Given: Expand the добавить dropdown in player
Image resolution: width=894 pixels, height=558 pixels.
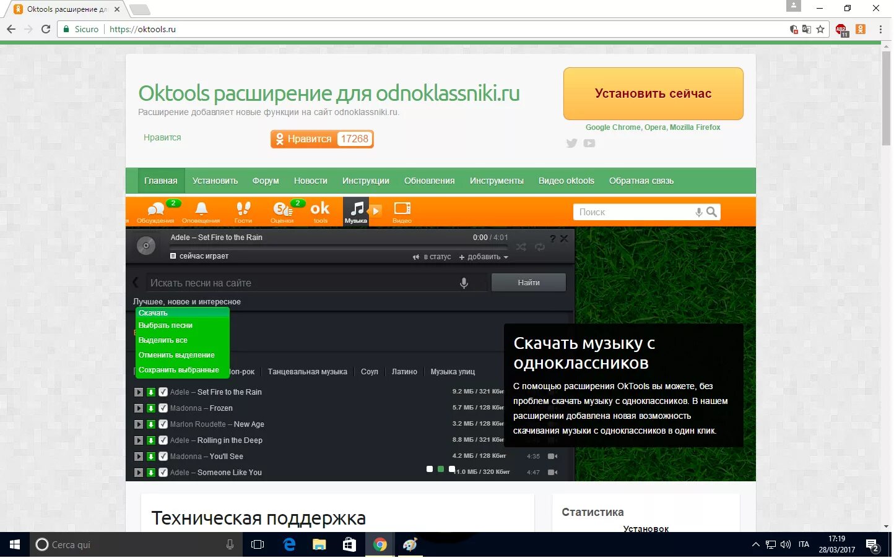Looking at the screenshot, I should click(x=485, y=257).
